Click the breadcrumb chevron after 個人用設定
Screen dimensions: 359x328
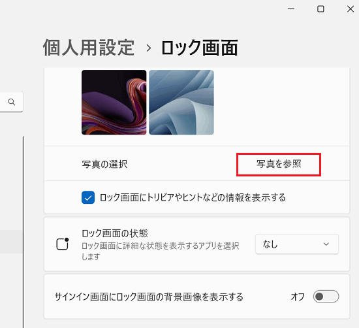tap(149, 48)
